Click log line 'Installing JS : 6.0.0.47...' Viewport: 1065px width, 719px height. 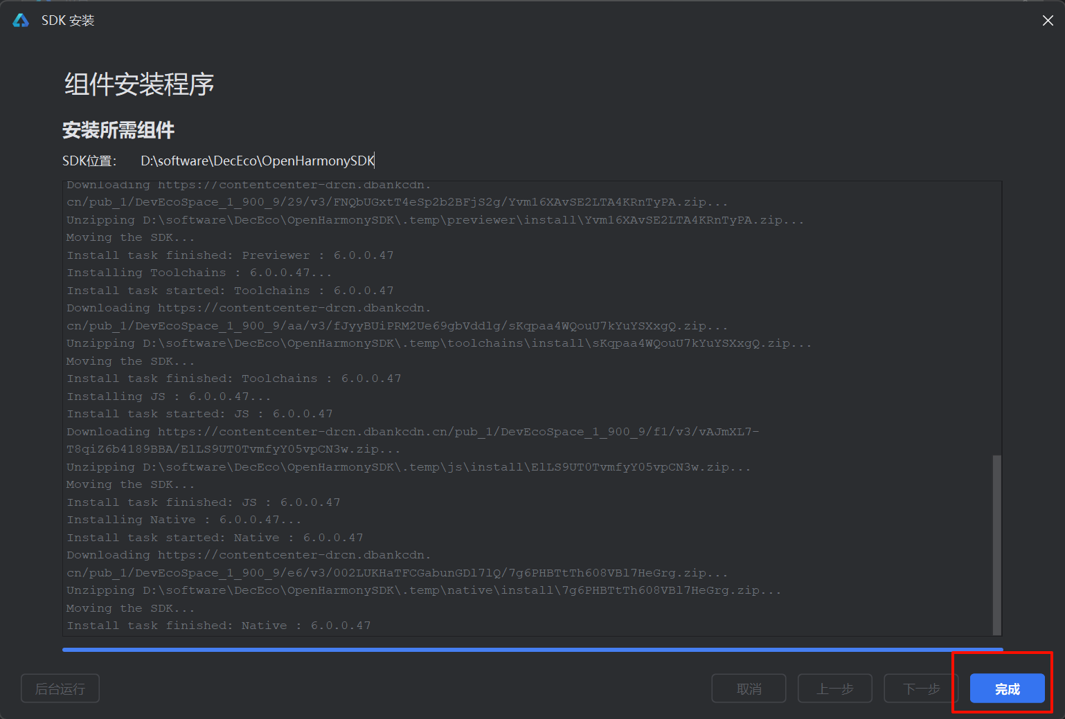point(168,397)
